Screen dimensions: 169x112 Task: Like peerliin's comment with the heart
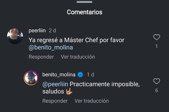pyautogui.click(x=157, y=37)
